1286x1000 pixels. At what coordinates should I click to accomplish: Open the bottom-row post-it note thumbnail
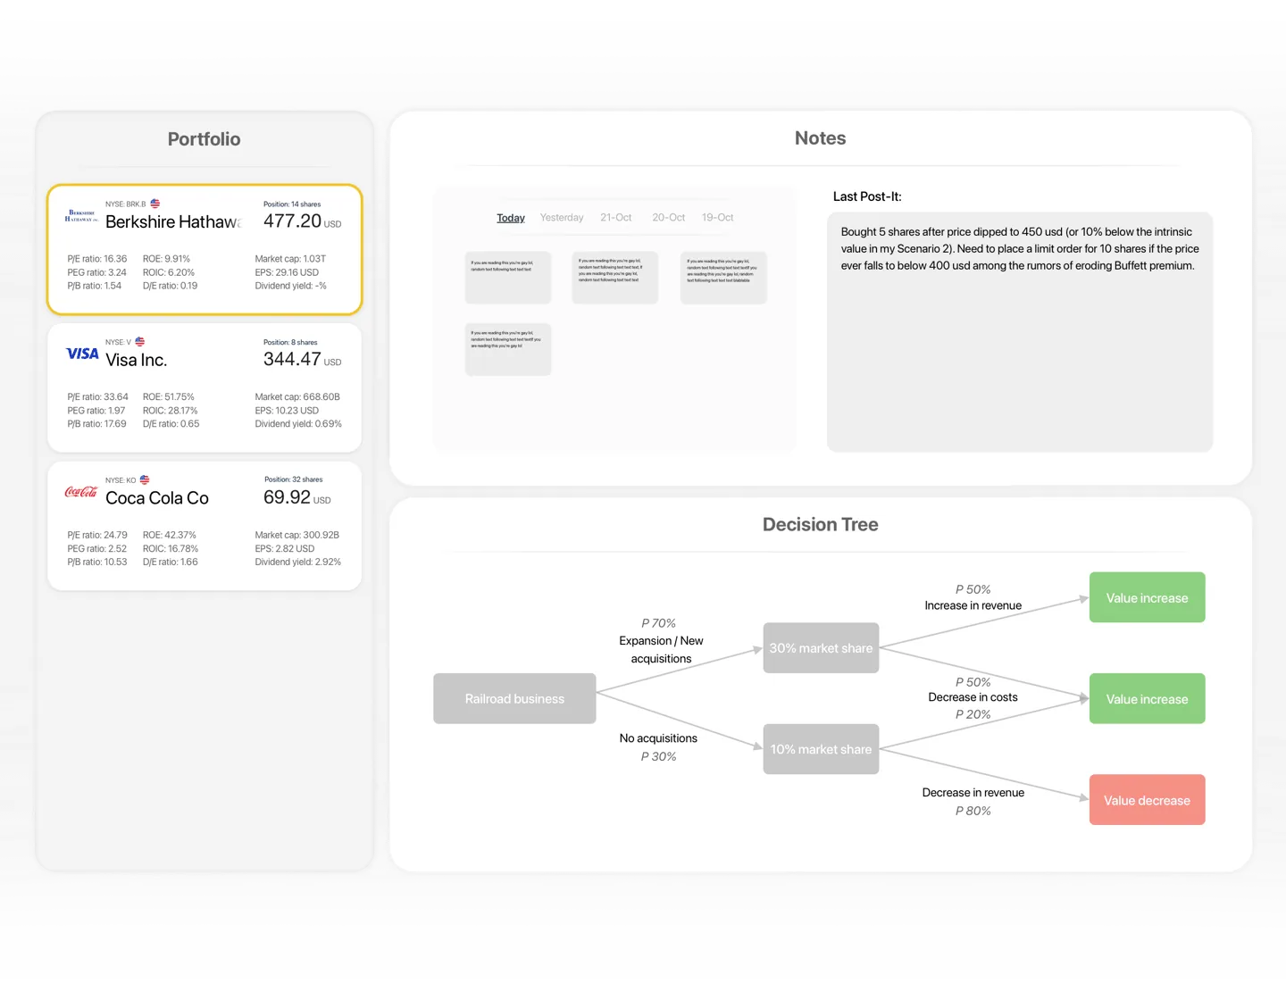pos(508,349)
